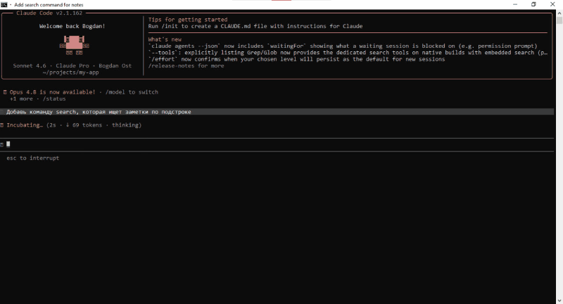Image resolution: width=563 pixels, height=304 pixels.
Task: Click 'Opus 4.8 is now available!' notice
Action: click(52, 92)
